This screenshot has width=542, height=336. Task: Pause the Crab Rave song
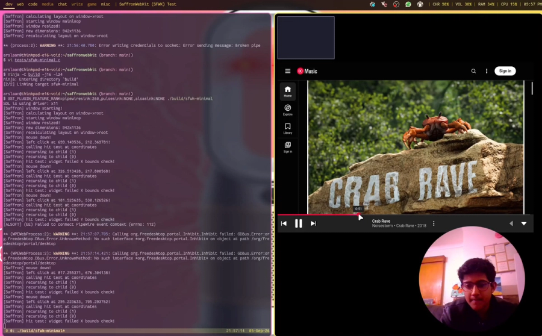298,223
